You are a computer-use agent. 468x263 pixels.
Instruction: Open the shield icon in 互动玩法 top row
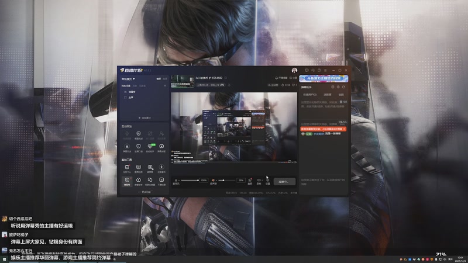click(138, 135)
